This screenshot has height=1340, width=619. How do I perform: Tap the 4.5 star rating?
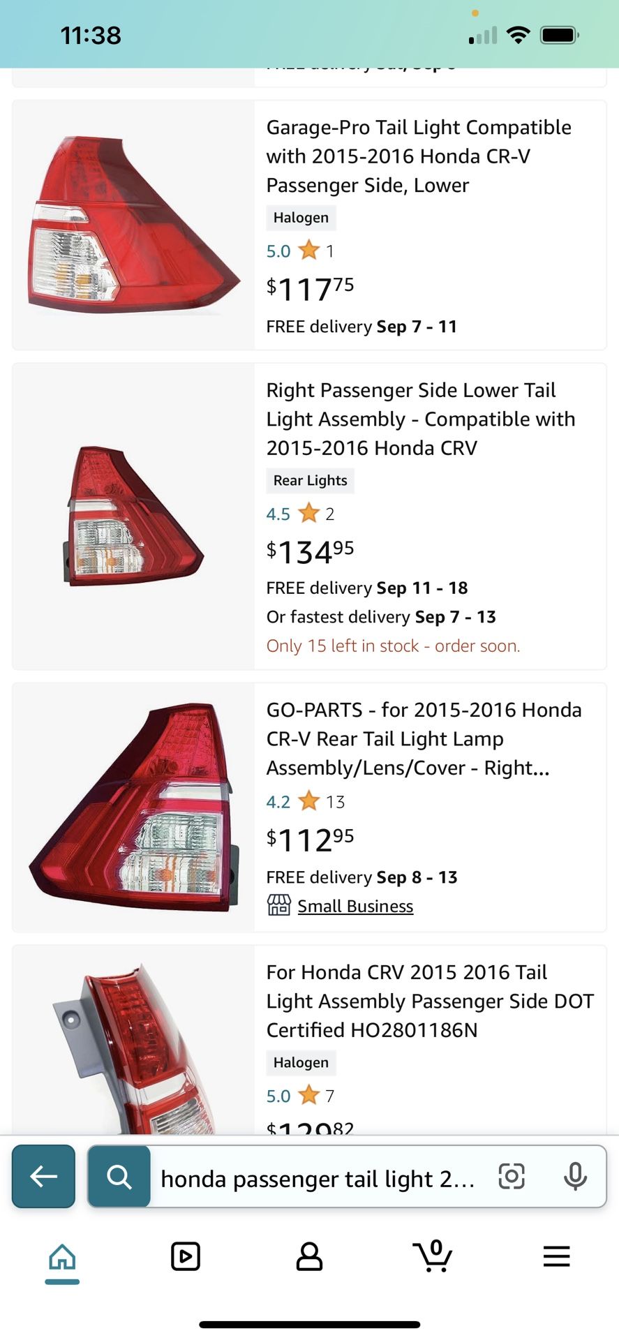[x=293, y=514]
